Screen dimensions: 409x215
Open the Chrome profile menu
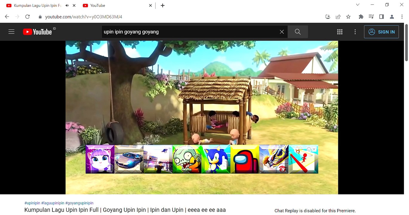tap(392, 17)
